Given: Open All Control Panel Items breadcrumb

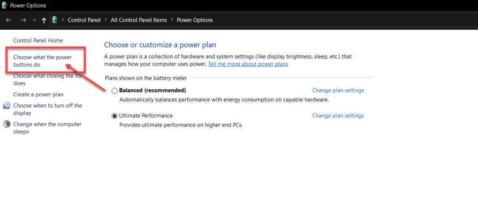Looking at the screenshot, I should click(x=139, y=20).
